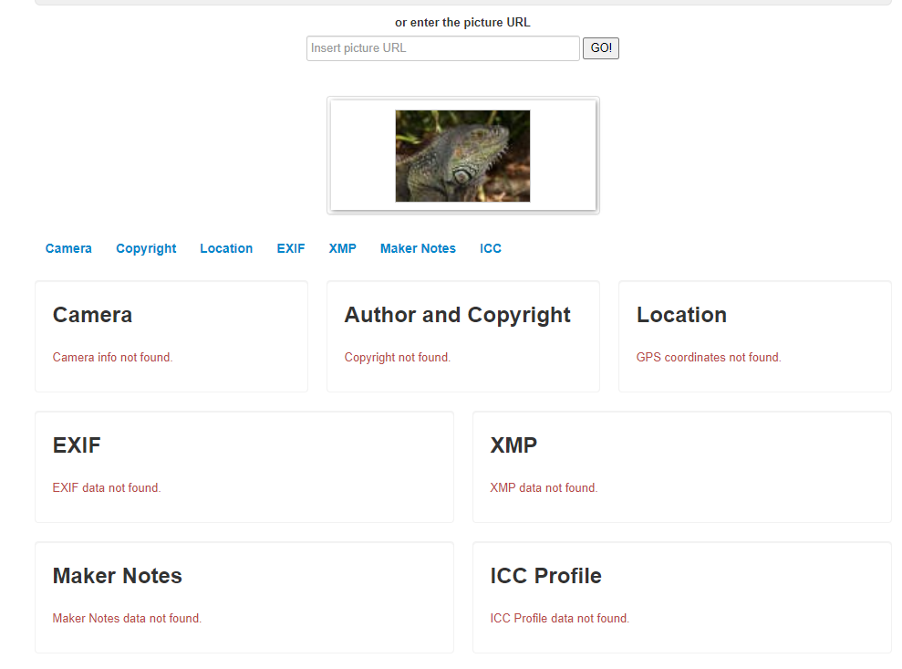This screenshot has height=669, width=902.
Task: Select the Copyright navigation link
Action: click(x=146, y=248)
